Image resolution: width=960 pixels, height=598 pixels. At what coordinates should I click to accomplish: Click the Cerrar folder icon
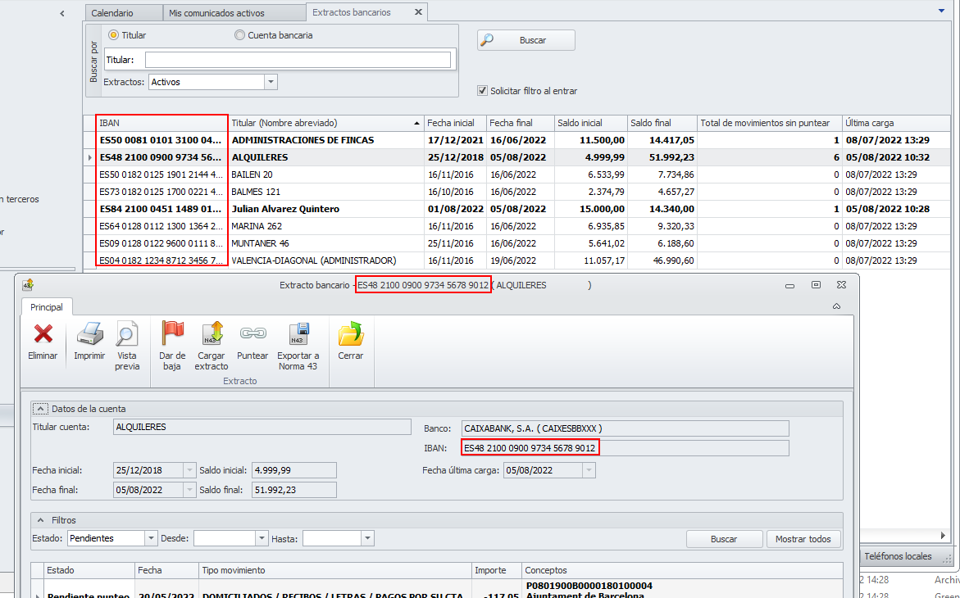[350, 333]
